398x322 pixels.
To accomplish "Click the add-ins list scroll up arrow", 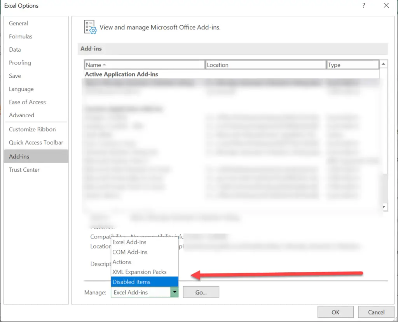I will coord(384,64).
